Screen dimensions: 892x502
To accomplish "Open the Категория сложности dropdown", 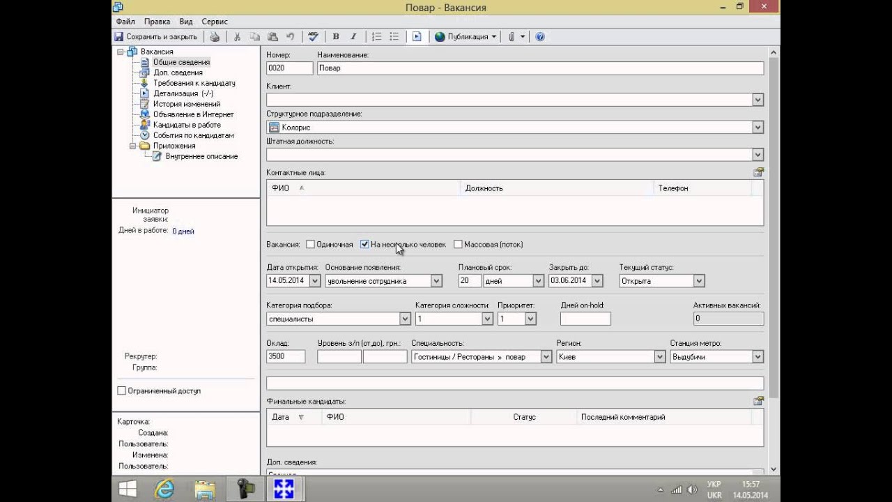I will pyautogui.click(x=488, y=319).
